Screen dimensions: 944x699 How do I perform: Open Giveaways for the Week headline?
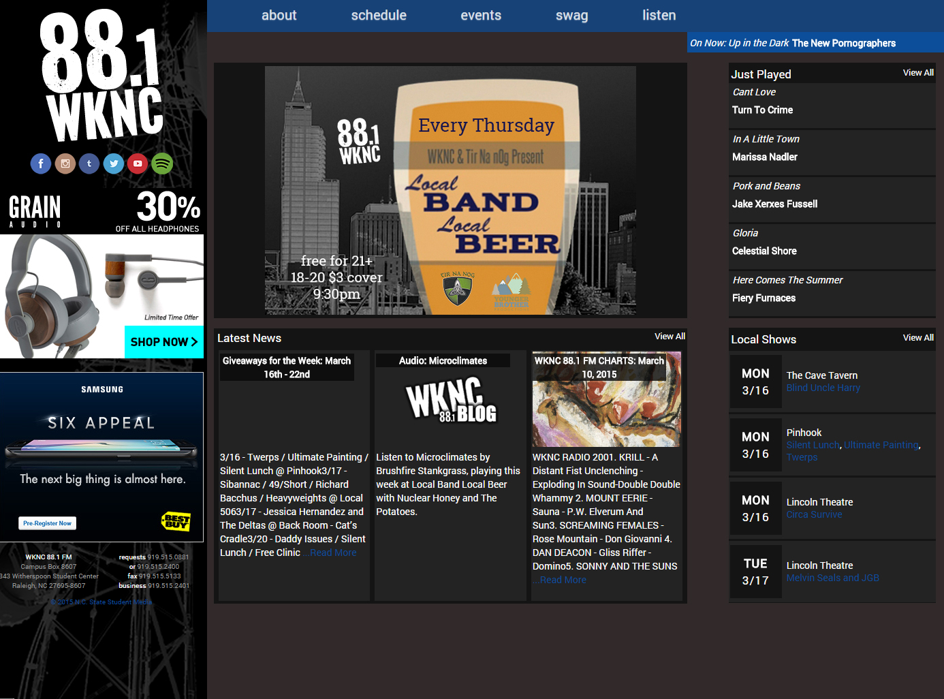pyautogui.click(x=287, y=367)
